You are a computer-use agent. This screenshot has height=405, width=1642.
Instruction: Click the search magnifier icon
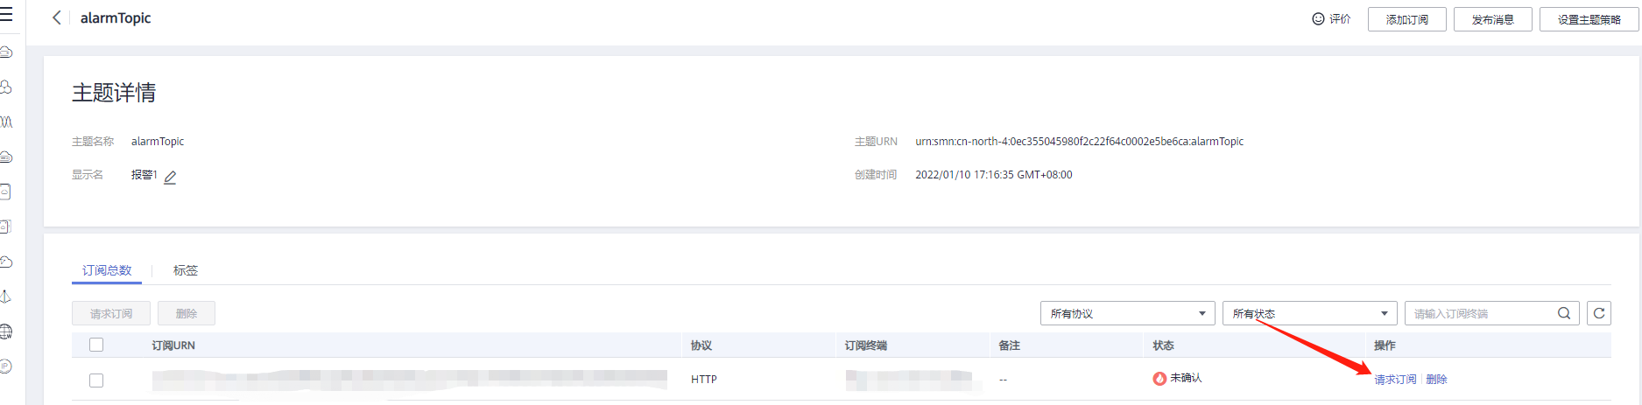[x=1563, y=313]
